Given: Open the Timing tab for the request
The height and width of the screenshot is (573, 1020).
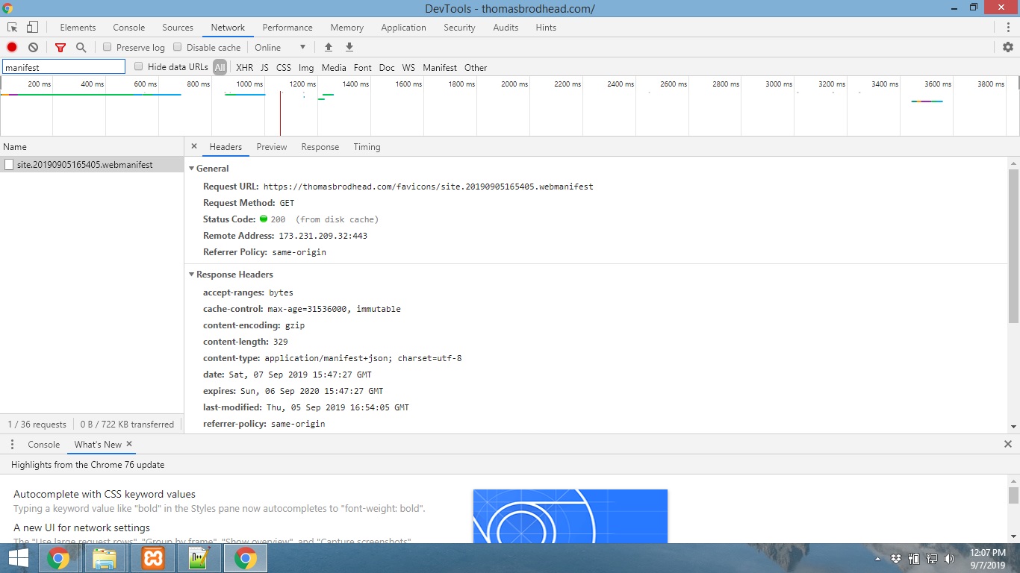Looking at the screenshot, I should tap(367, 147).
